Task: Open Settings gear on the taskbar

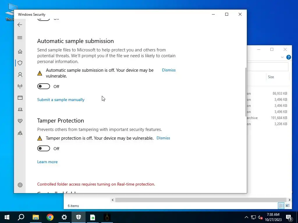Action: point(64,217)
